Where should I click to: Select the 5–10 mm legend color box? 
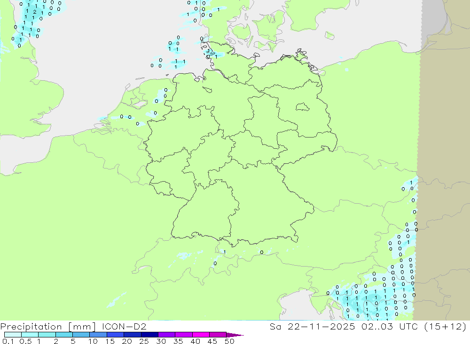81,335
